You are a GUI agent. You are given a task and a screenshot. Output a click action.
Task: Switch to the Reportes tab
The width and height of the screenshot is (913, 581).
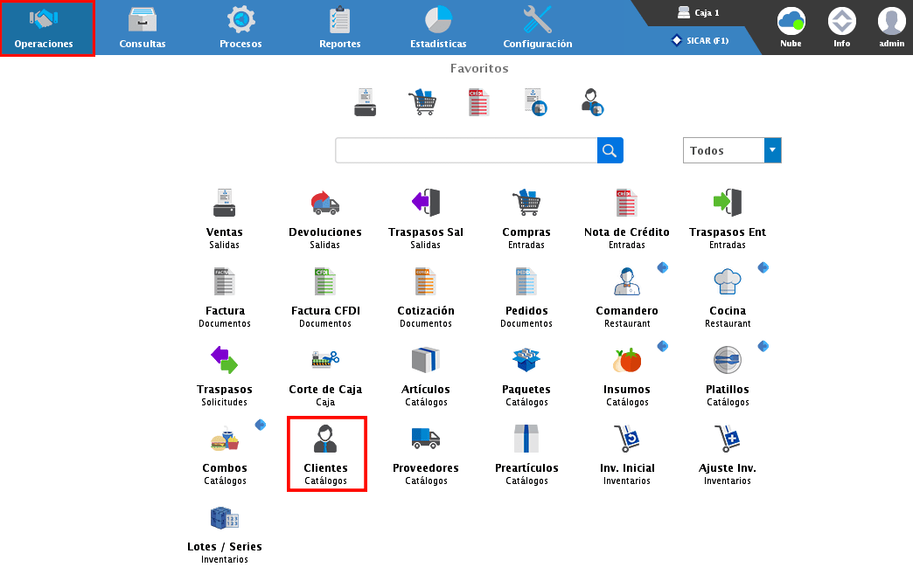(x=340, y=27)
